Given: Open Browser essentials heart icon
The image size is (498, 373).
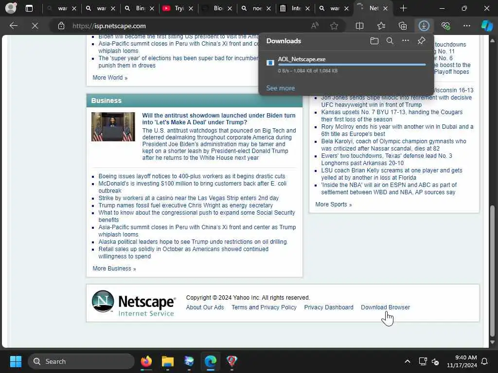Looking at the screenshot, I should tap(445, 26).
